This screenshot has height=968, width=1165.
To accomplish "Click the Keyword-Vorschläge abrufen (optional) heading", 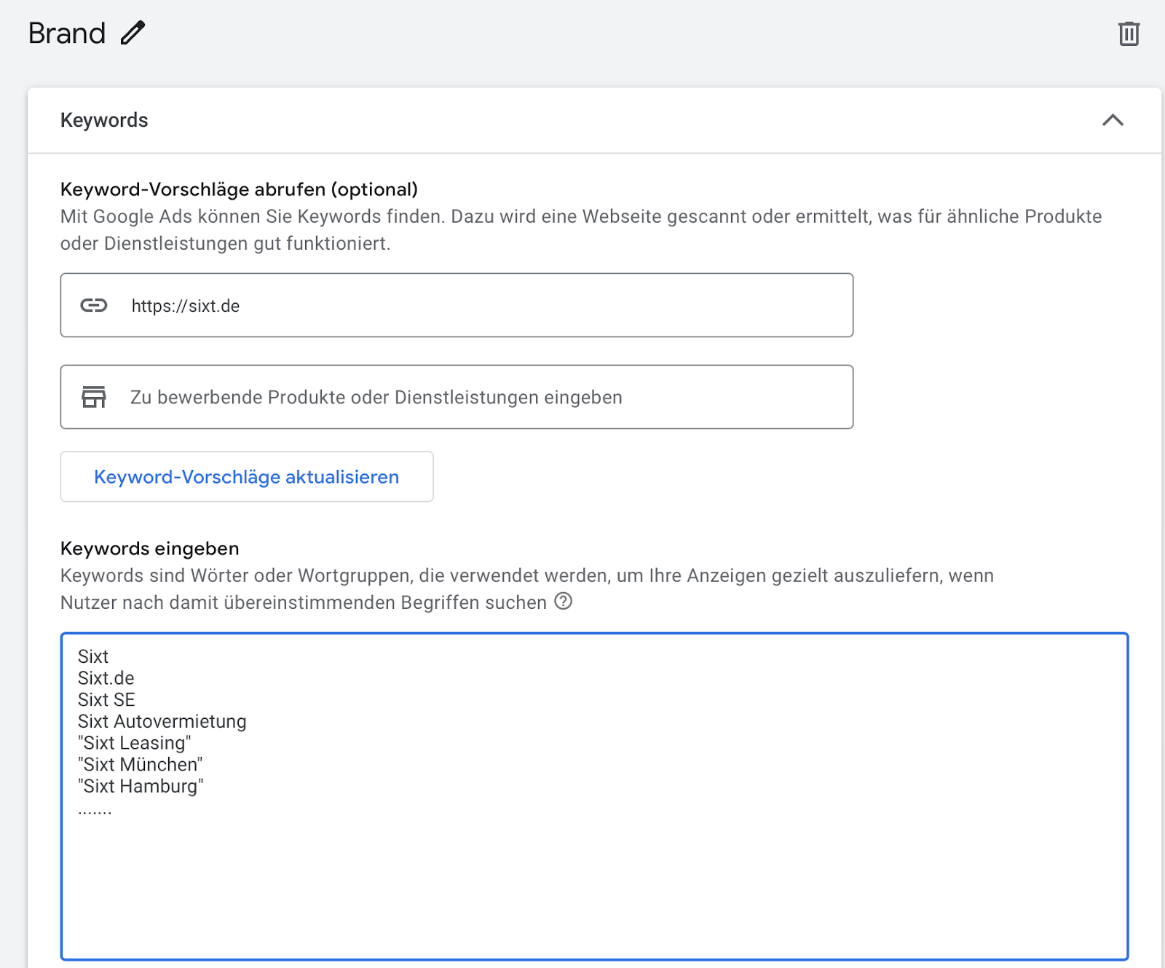I will tap(240, 189).
